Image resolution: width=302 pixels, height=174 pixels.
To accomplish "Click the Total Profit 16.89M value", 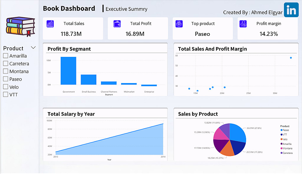I will pos(135,34).
